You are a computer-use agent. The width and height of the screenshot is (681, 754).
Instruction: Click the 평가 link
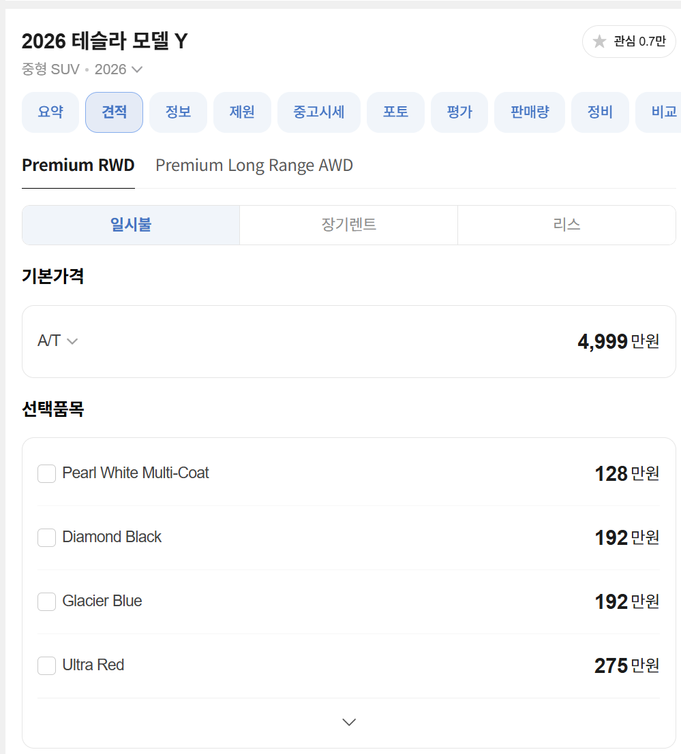459,112
